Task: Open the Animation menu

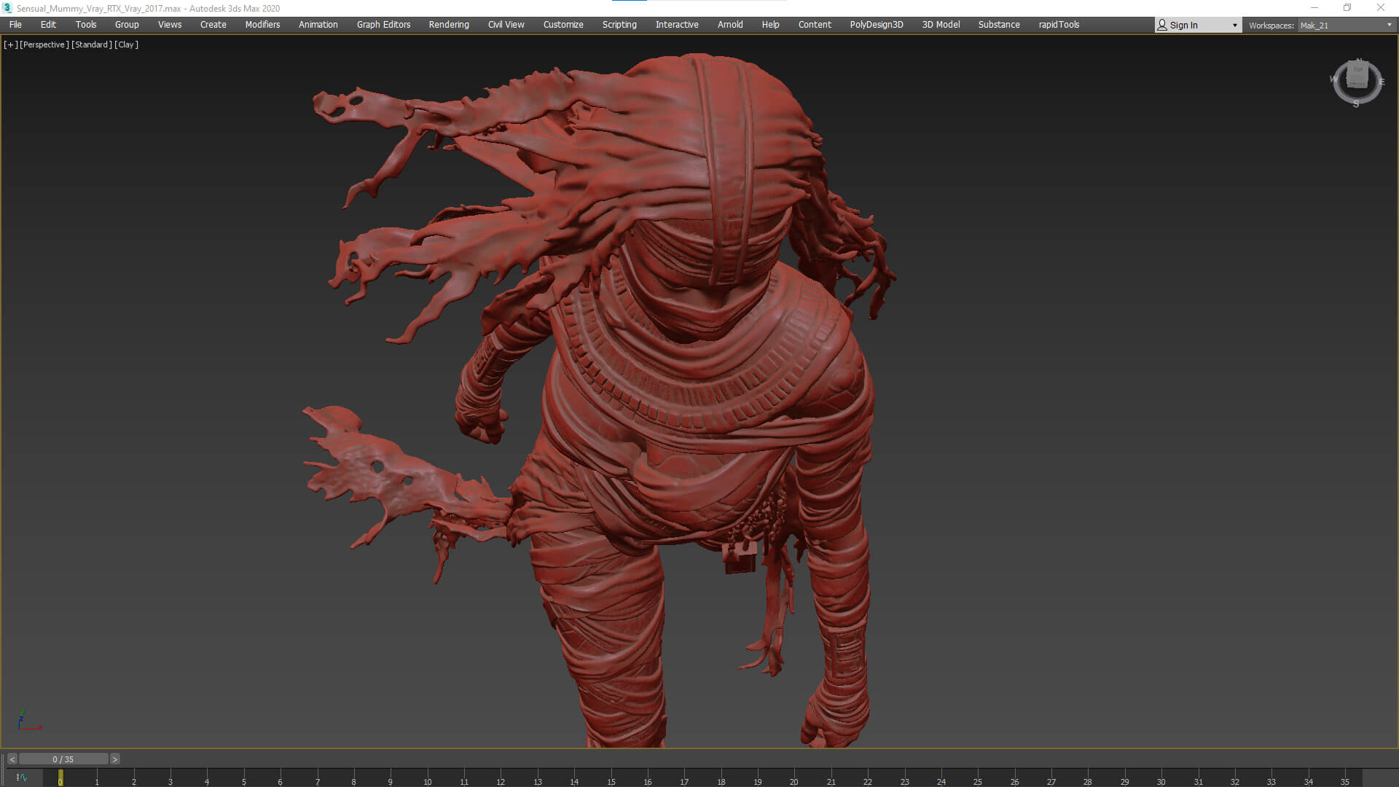Action: 318,25
